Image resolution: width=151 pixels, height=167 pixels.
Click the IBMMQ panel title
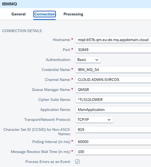(x=10, y=4)
